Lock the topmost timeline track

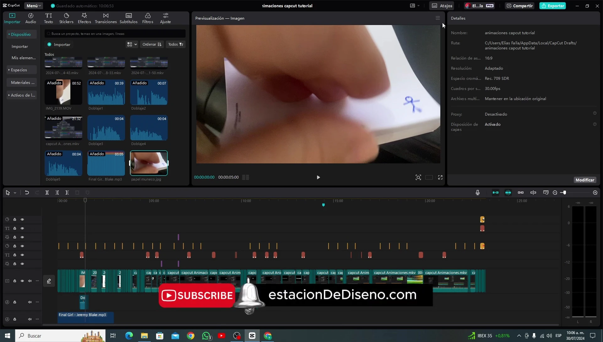[x=15, y=219]
